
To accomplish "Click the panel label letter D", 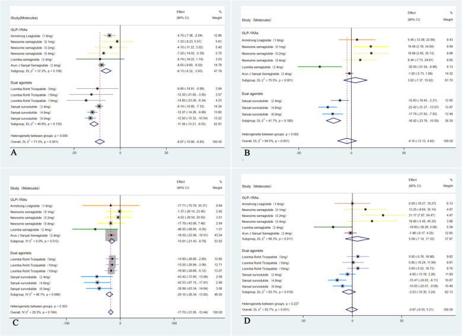I will pyautogui.click(x=247, y=321).
